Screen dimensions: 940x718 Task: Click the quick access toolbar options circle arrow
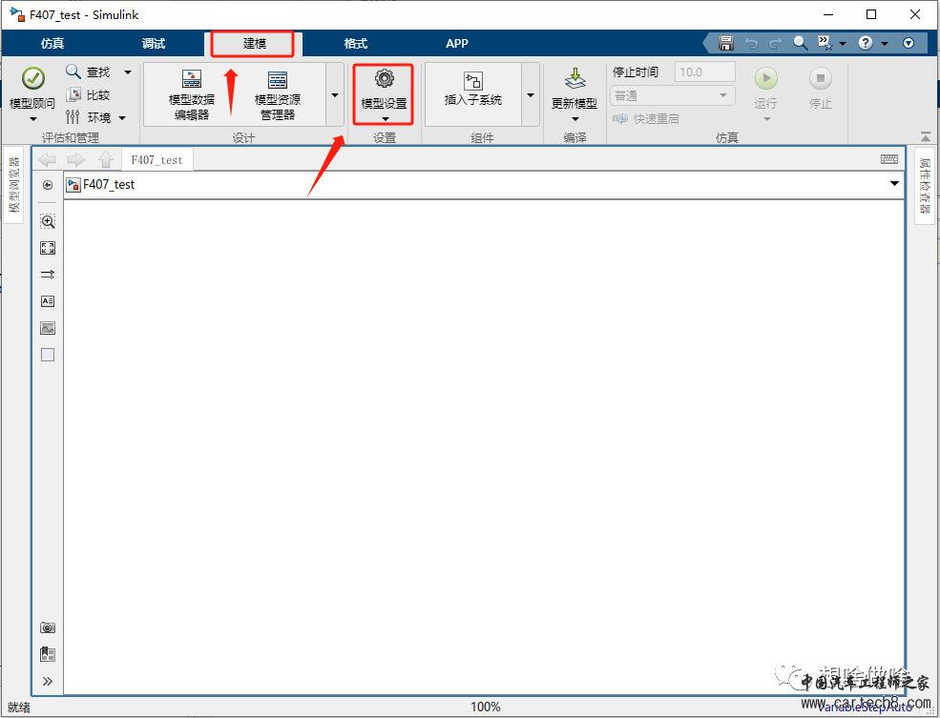[x=909, y=43]
